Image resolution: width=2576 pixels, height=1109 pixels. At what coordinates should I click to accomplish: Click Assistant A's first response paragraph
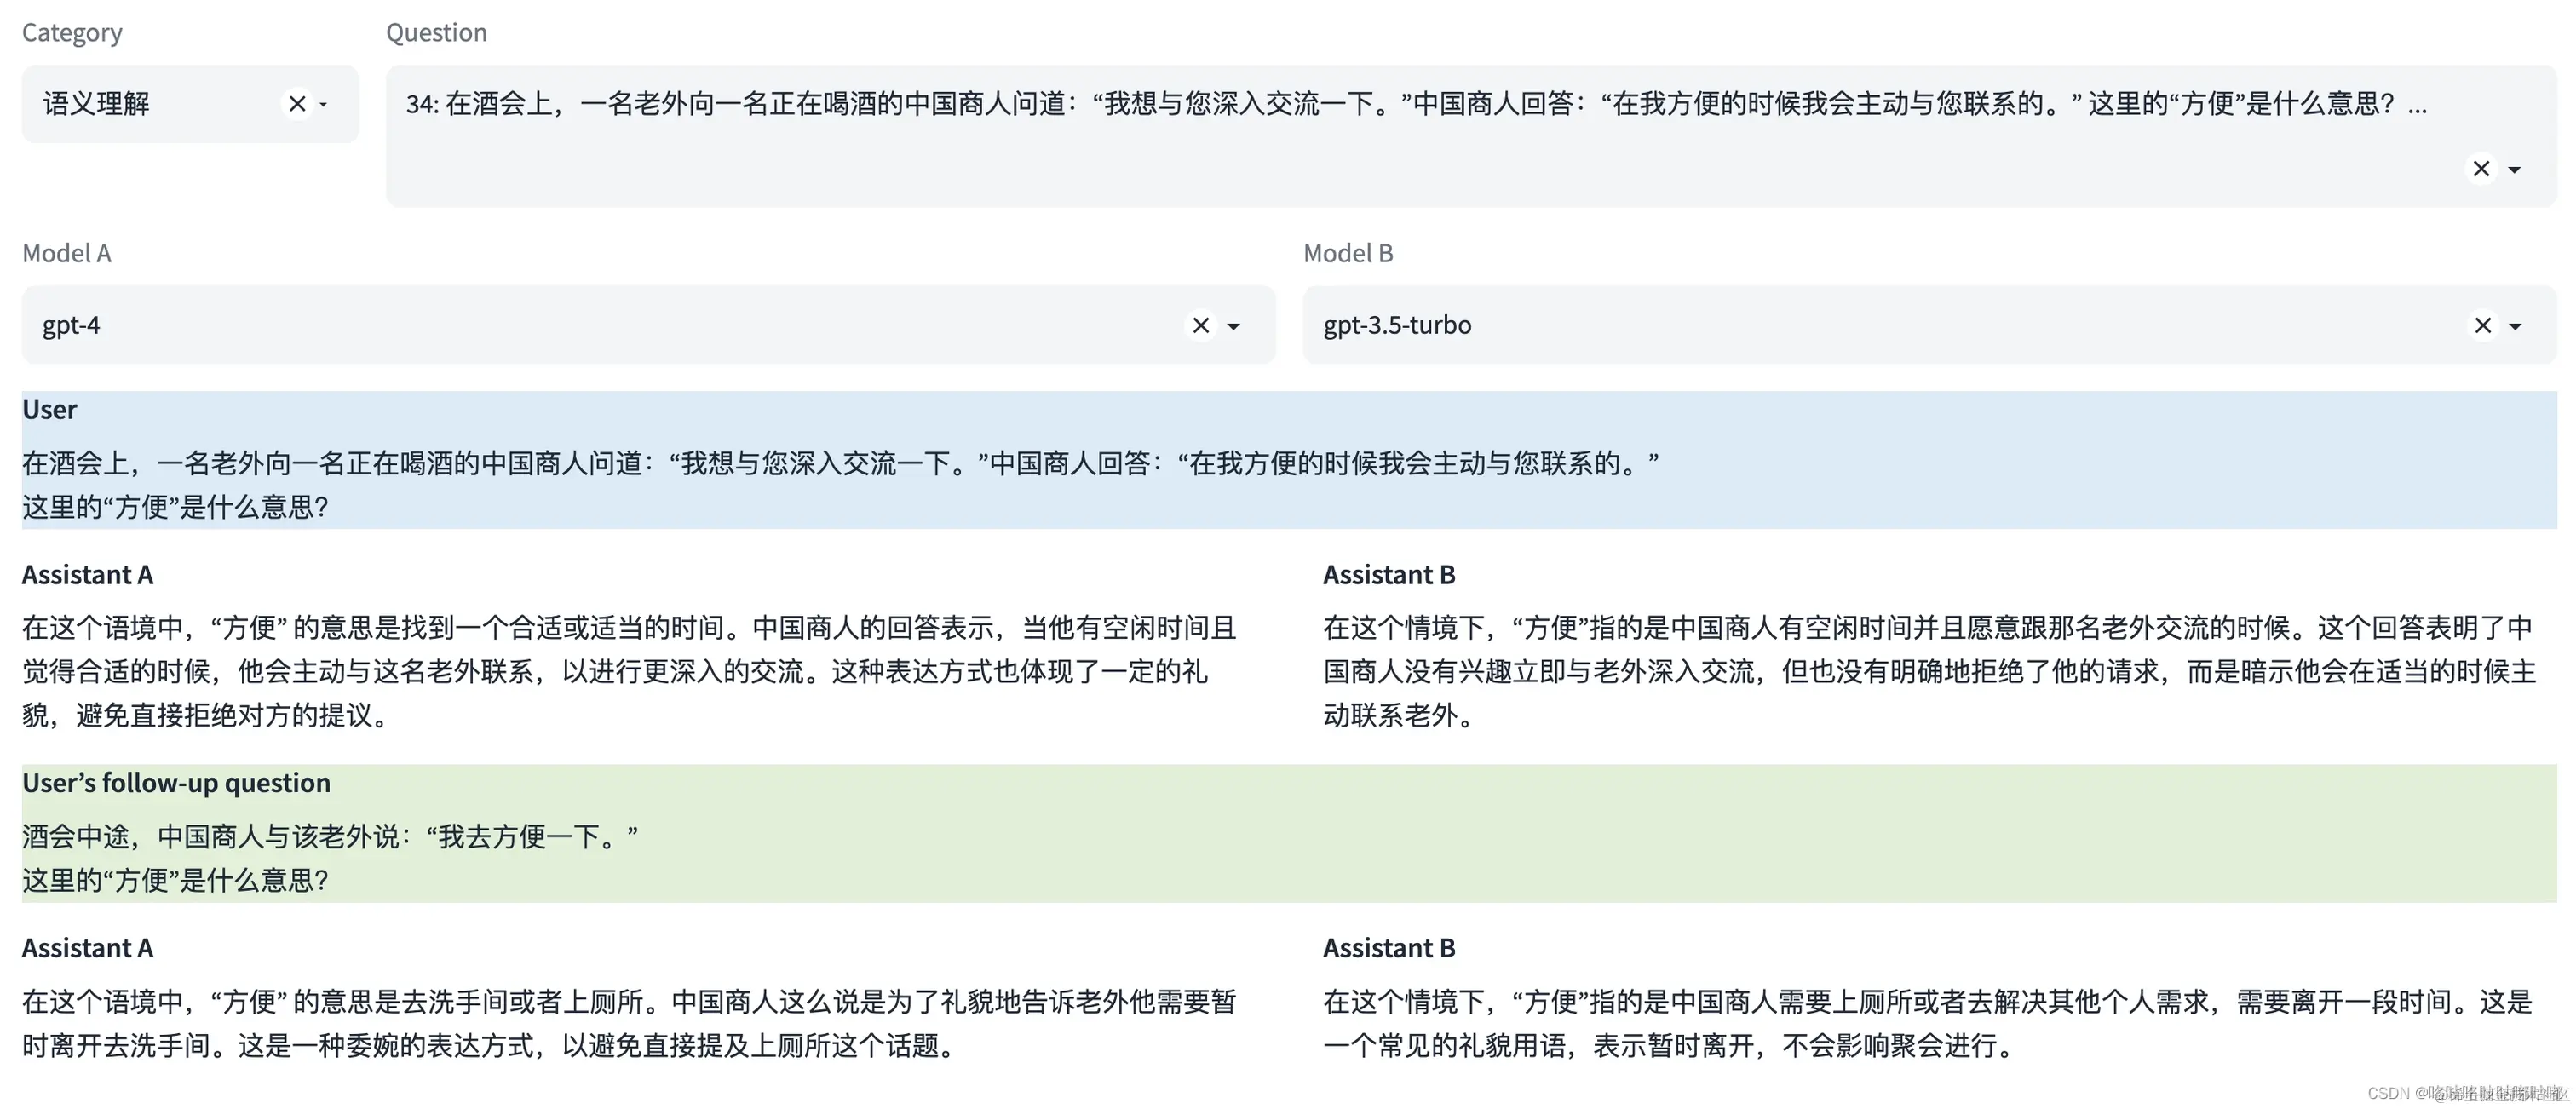[630, 671]
